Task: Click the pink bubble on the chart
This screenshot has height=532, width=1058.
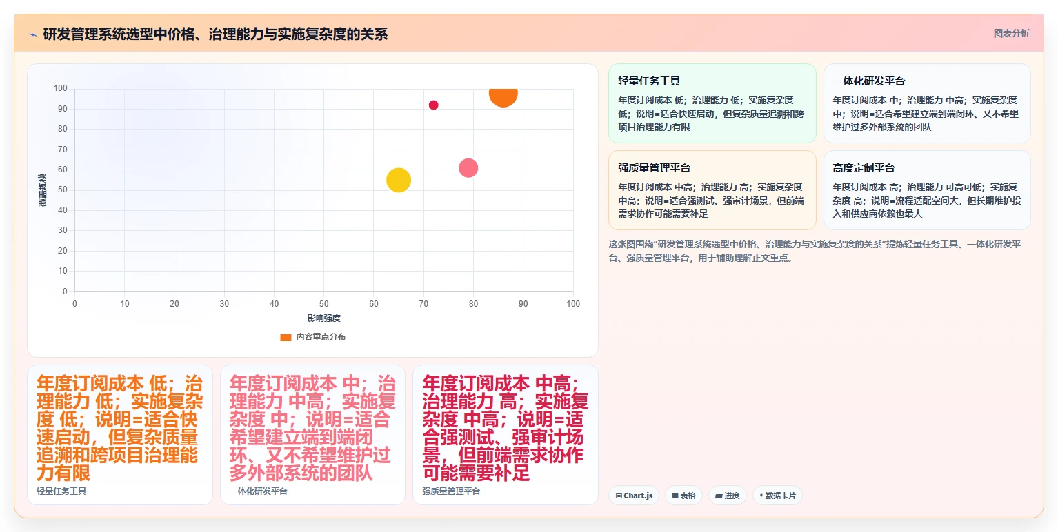Action: click(468, 167)
